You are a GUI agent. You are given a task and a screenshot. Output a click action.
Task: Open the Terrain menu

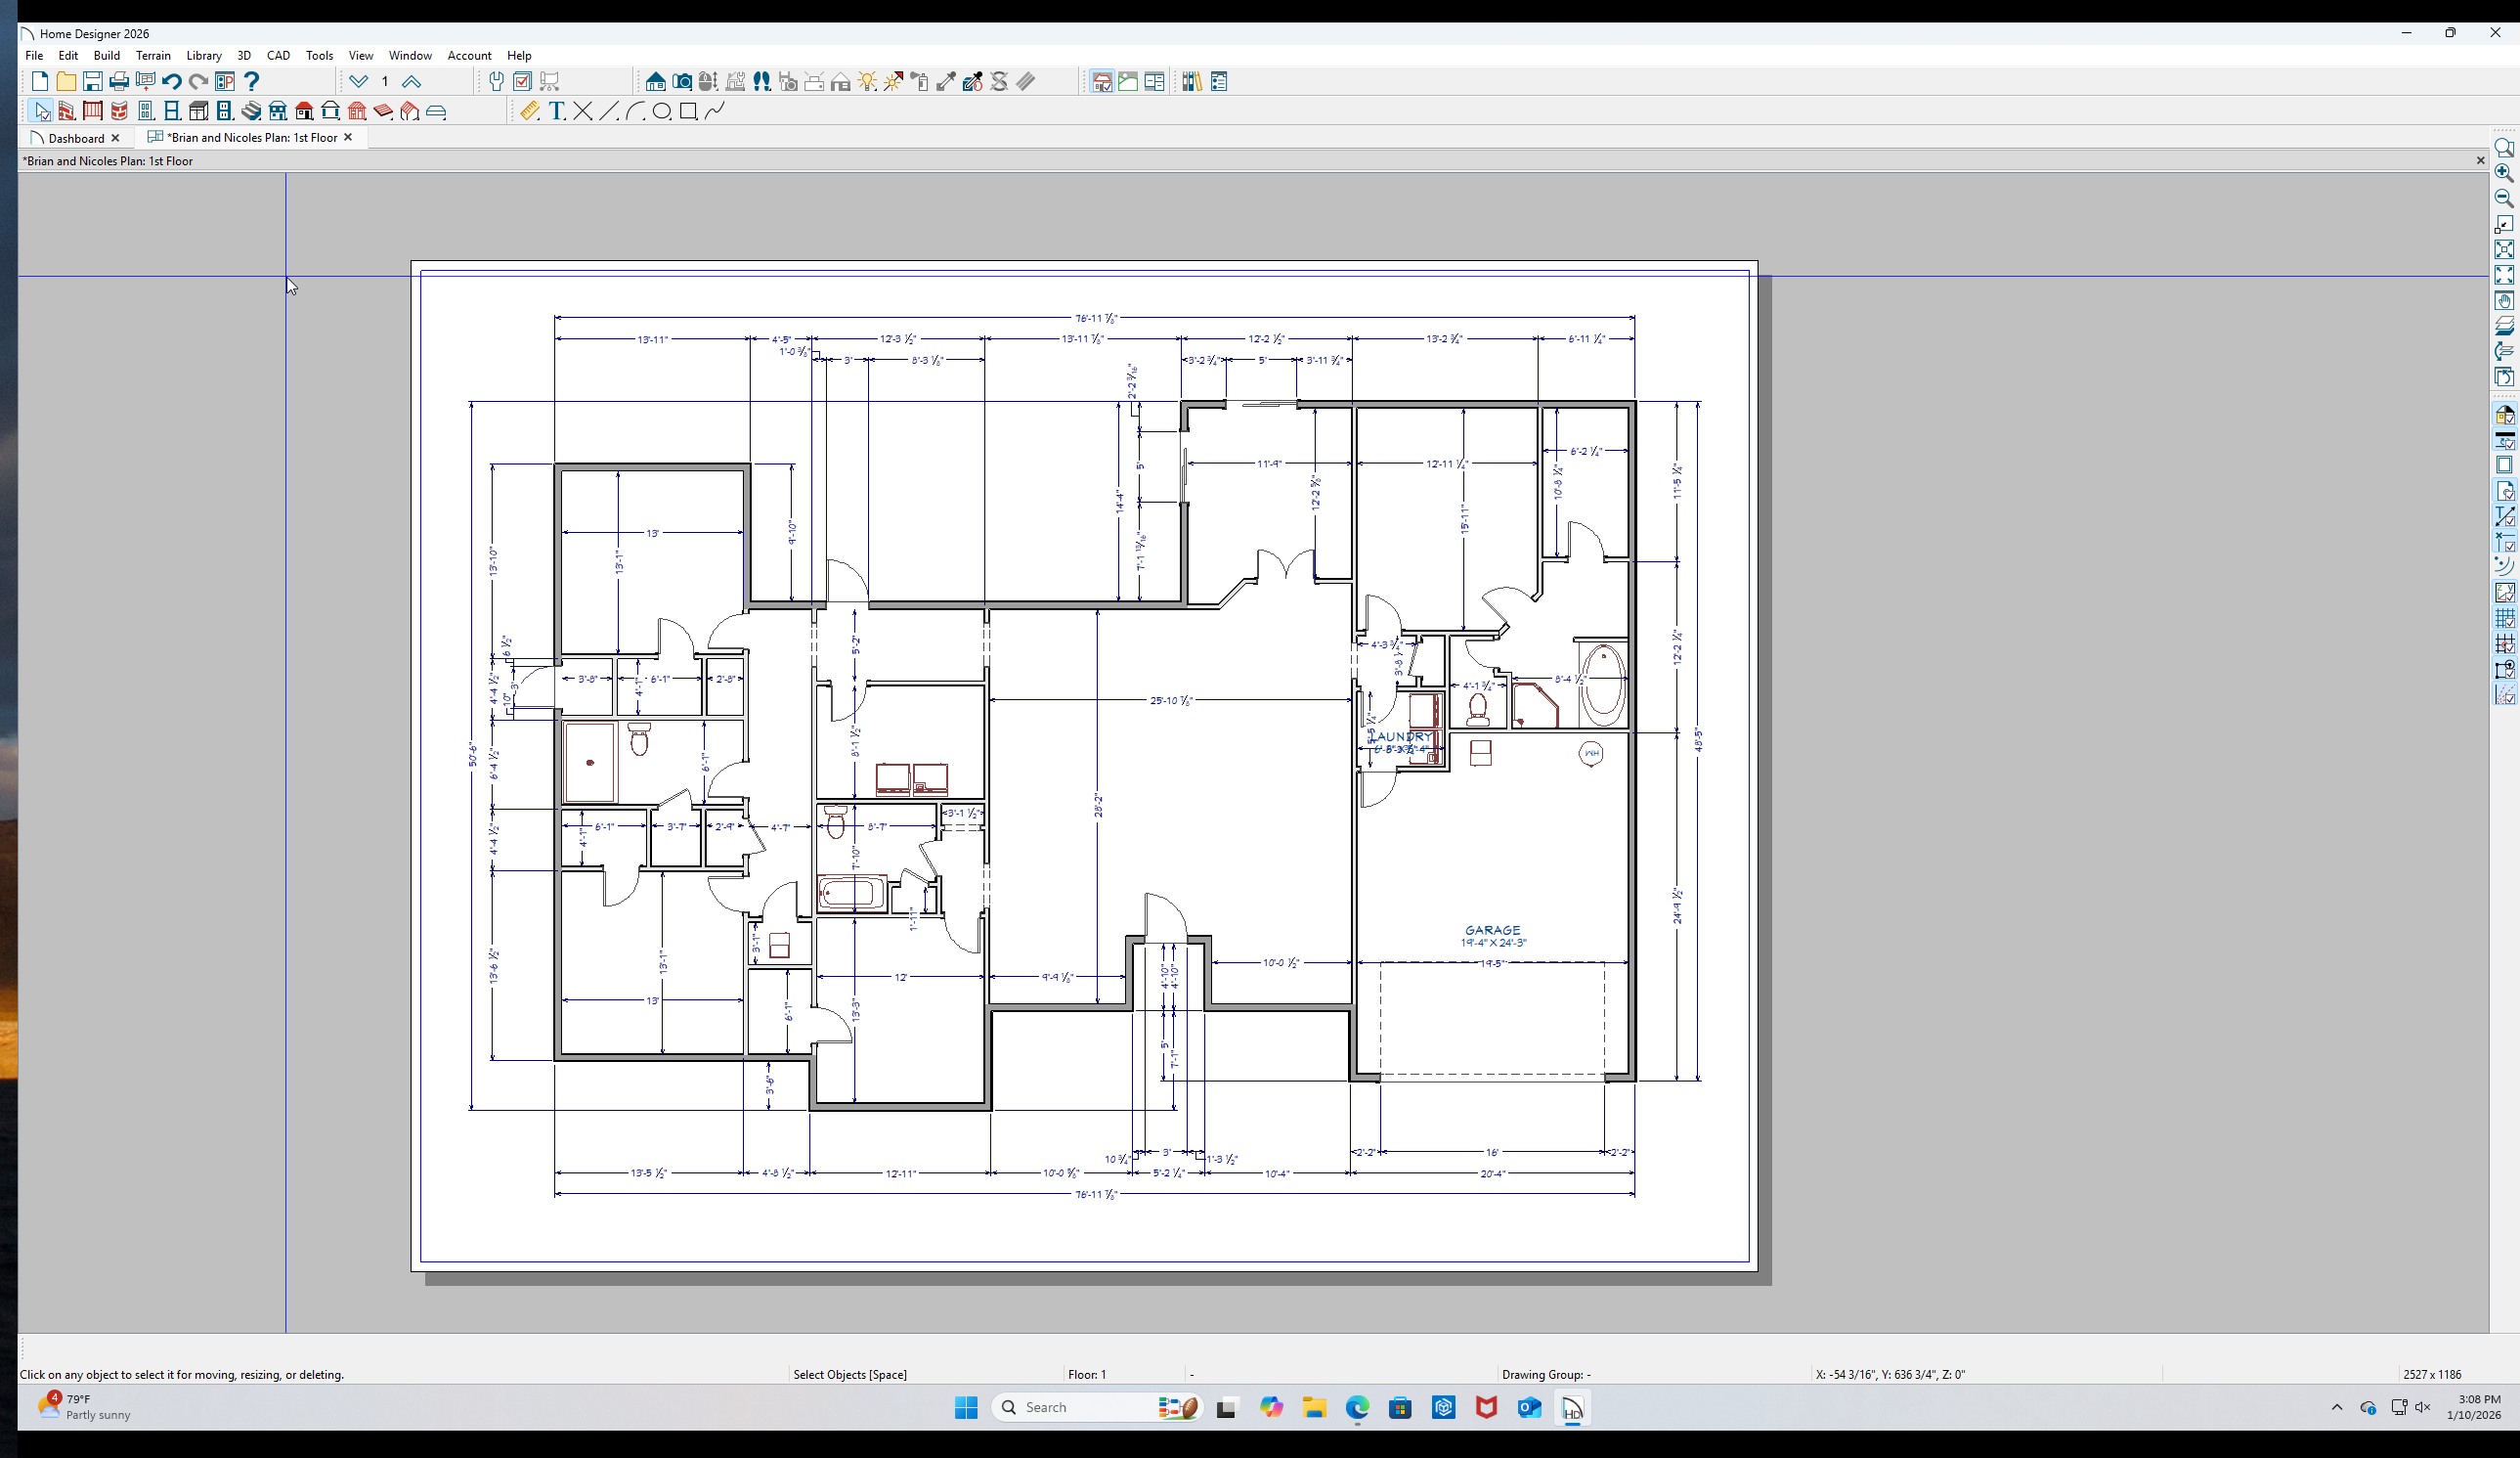[153, 56]
